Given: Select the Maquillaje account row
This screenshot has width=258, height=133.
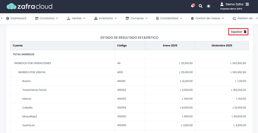Looking at the screenshot, I should click(129, 116).
